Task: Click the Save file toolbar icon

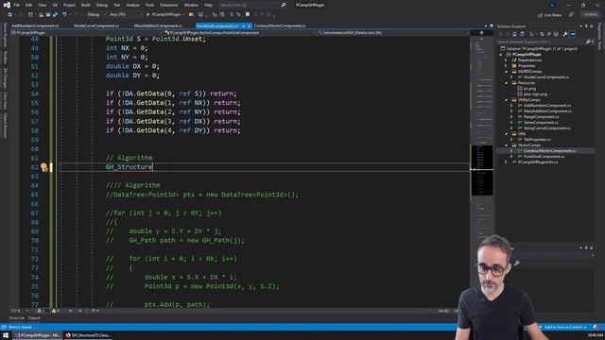Action: 48,15
